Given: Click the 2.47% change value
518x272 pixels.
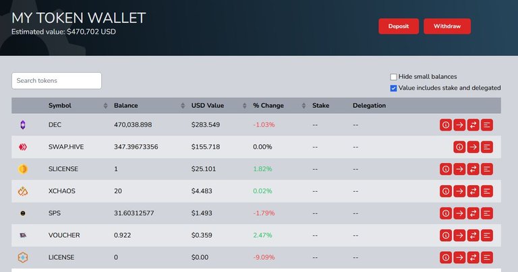Looking at the screenshot, I should click(262, 236).
